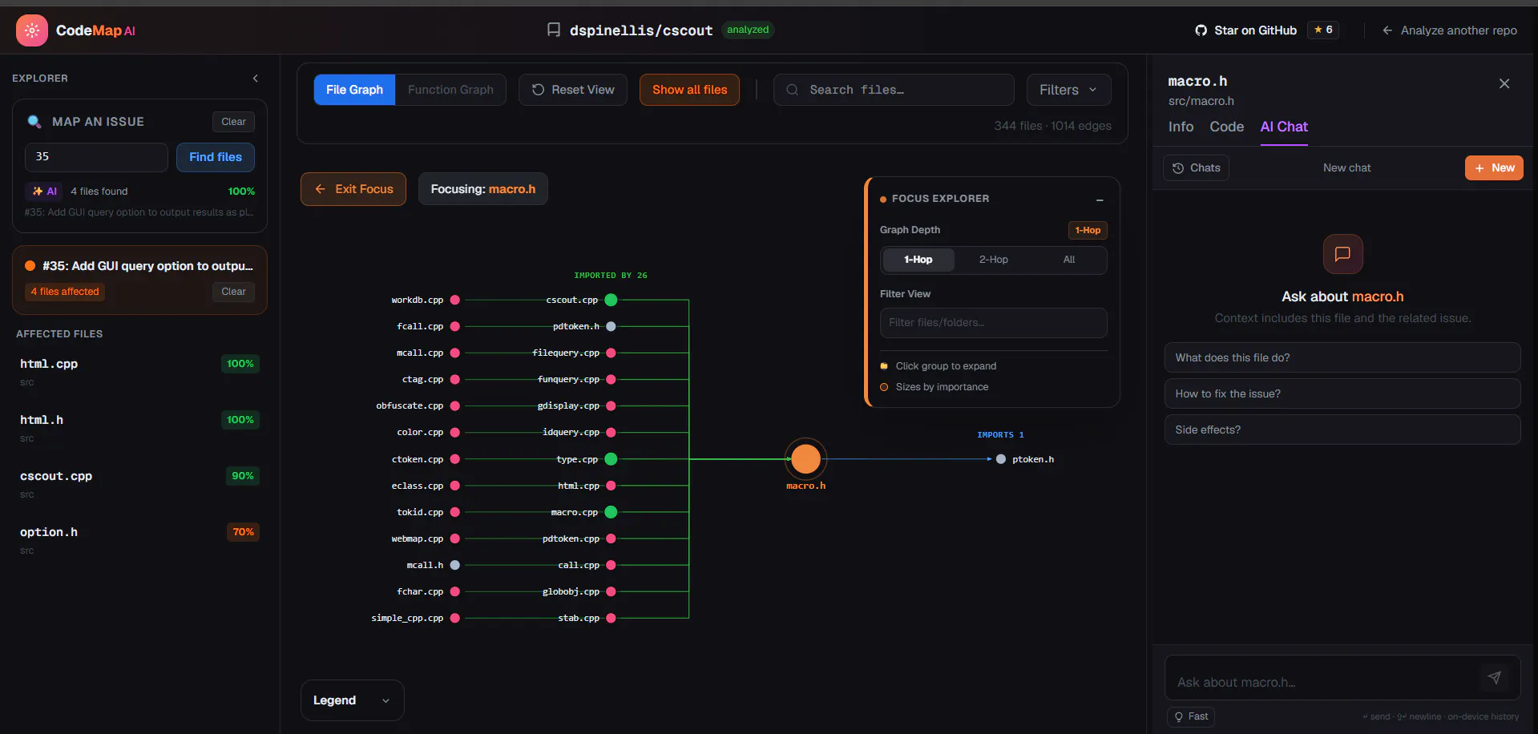Open option.h in affected files

pos(139,540)
